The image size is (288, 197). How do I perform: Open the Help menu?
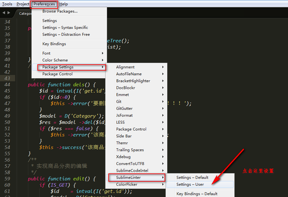pyautogui.click(x=63, y=4)
